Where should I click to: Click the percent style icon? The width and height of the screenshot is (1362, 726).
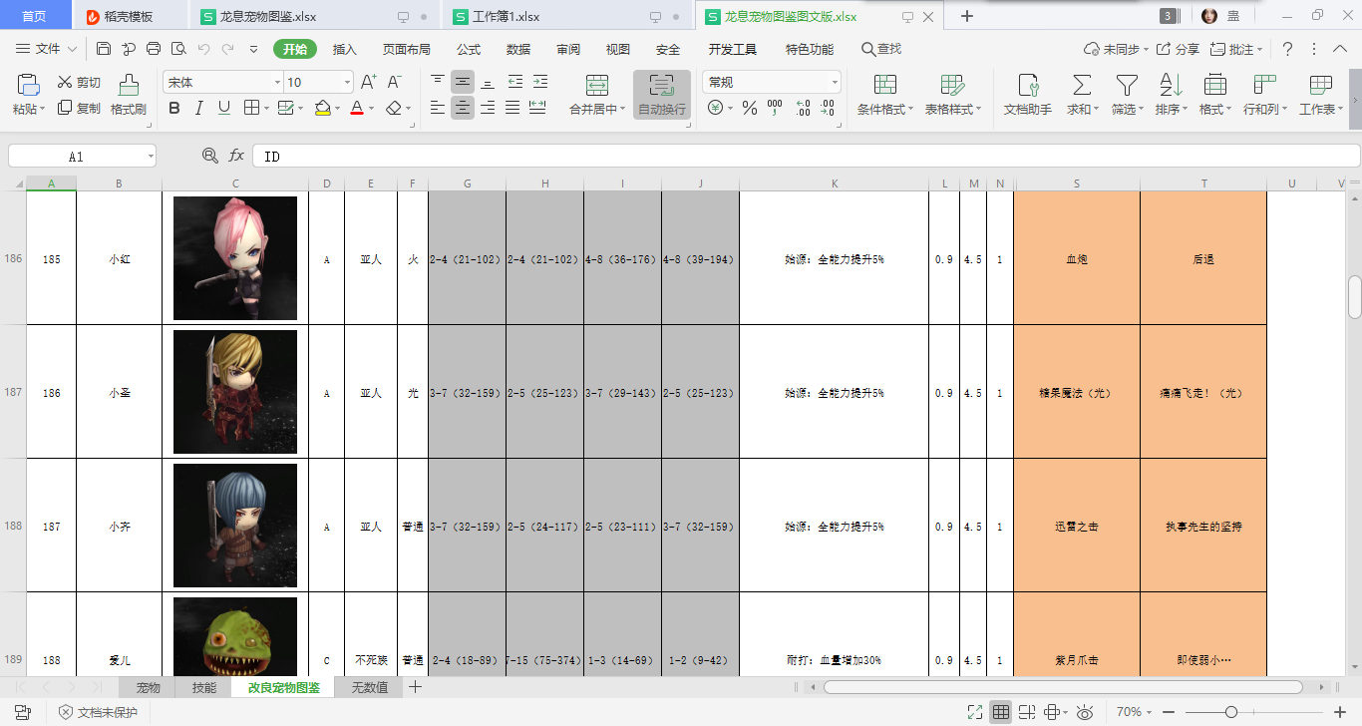coord(750,108)
